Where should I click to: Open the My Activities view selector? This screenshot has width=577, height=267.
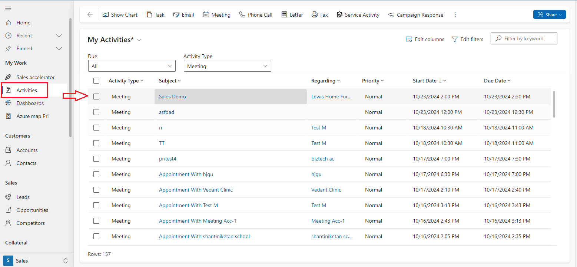pos(139,40)
